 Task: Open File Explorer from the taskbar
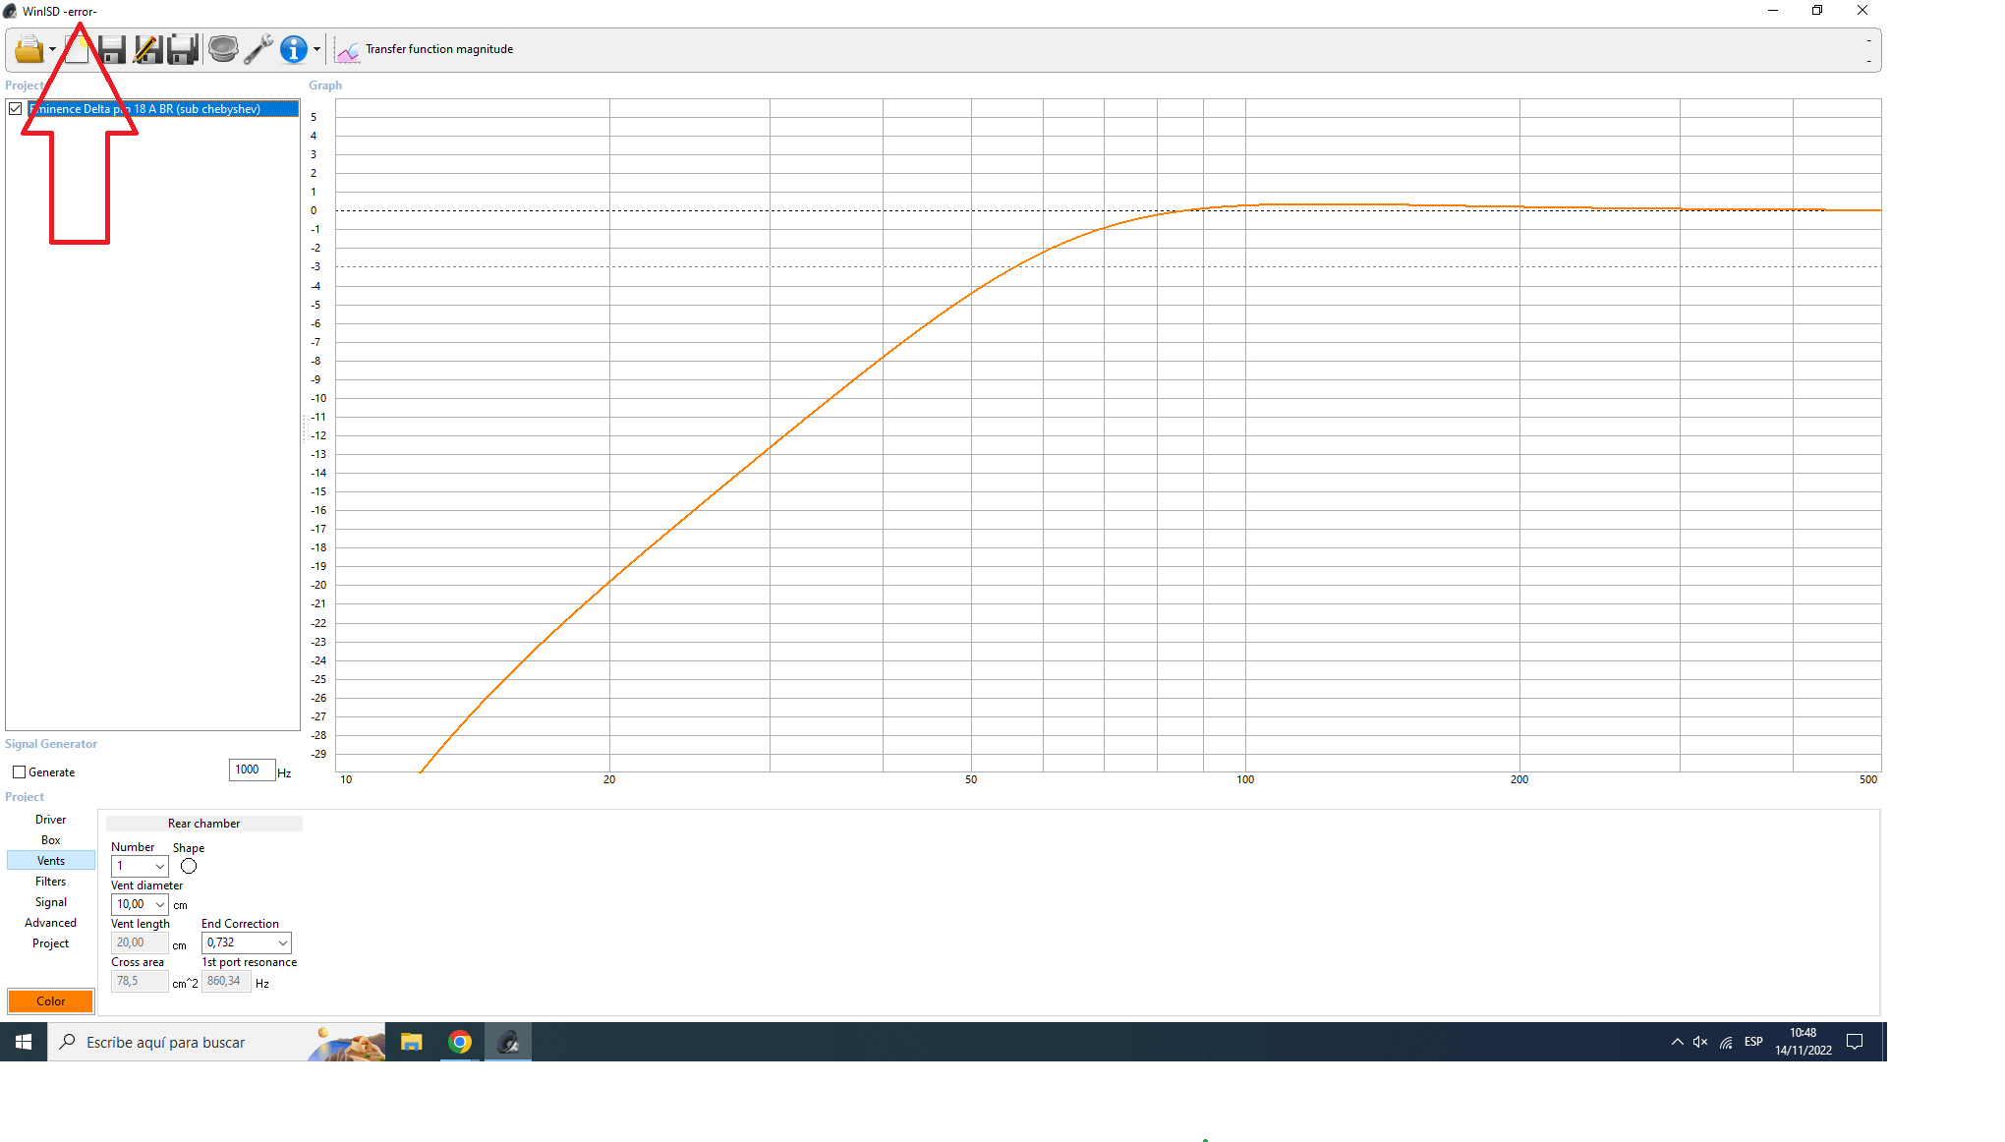(412, 1042)
